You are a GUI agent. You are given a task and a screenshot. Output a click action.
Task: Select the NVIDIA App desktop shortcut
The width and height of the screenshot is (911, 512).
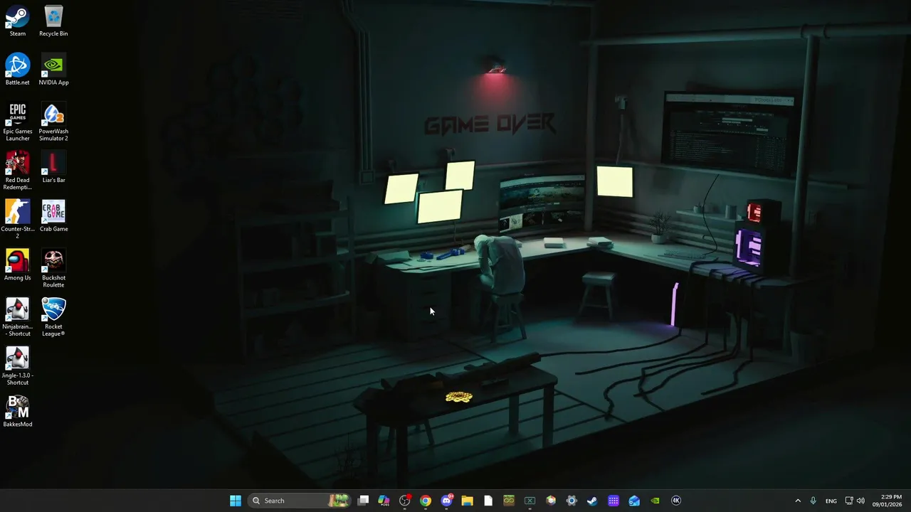(x=53, y=70)
